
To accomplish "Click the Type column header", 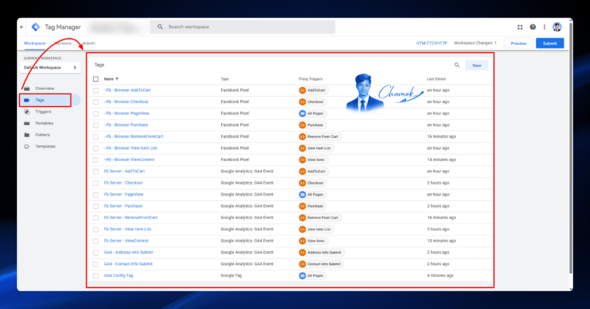I will click(x=225, y=79).
